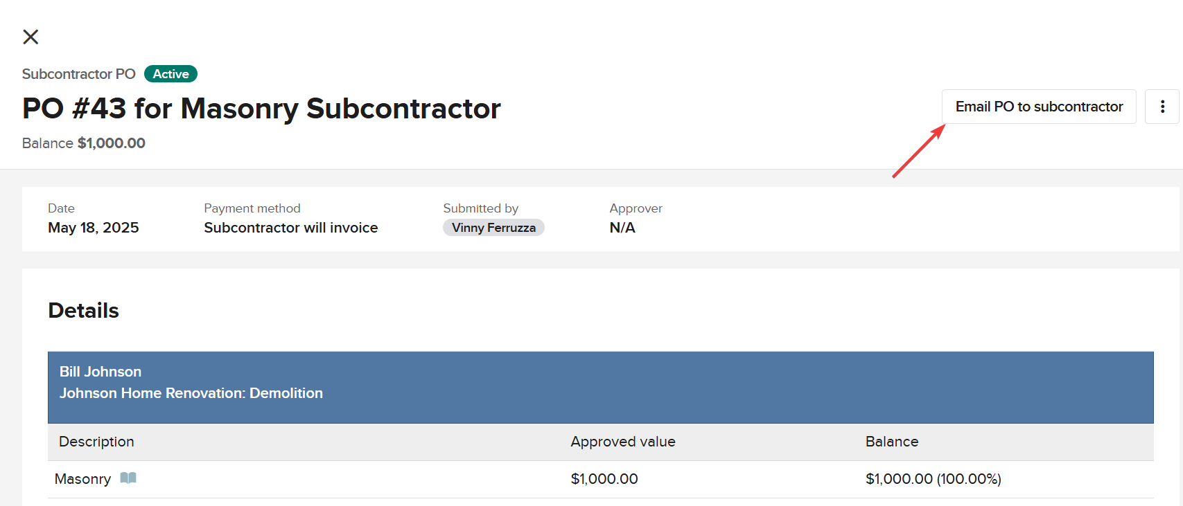Click the $1,000.00 (100.00%) balance cell
This screenshot has width=1183, height=506.
point(933,479)
